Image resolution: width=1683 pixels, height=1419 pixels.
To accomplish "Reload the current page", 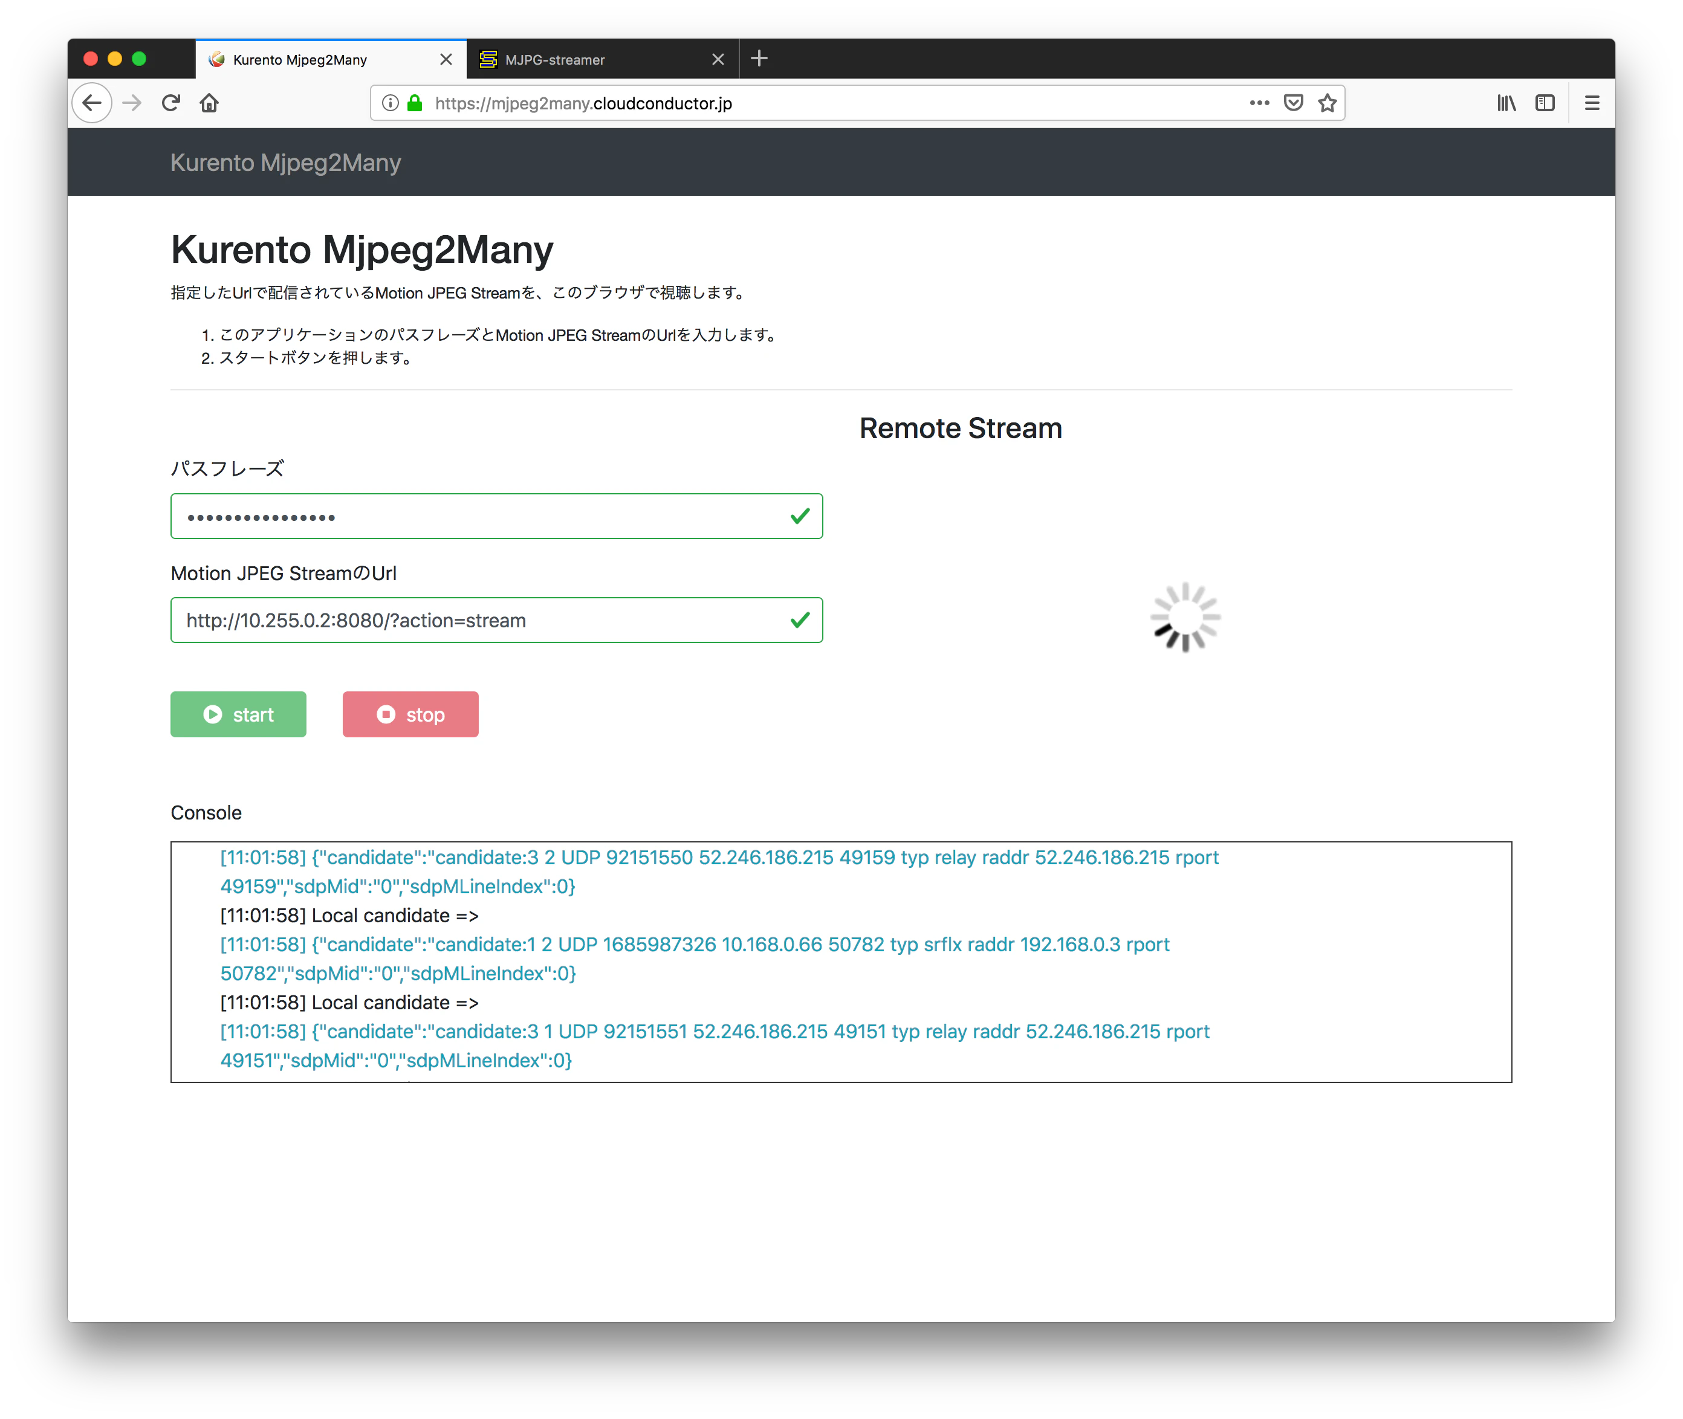I will (x=170, y=103).
